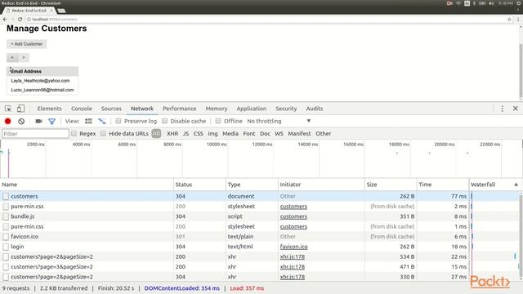The height and width of the screenshot is (294, 523).
Task: Open DevTools three-dot customize menu
Action: (502, 109)
